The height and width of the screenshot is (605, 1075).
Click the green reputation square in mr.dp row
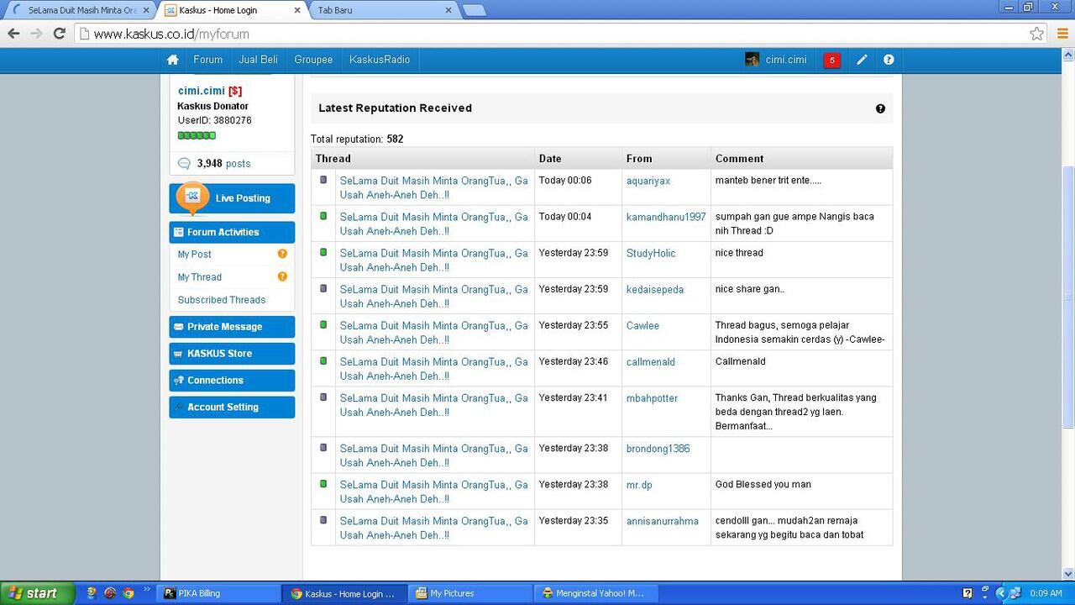[323, 483]
